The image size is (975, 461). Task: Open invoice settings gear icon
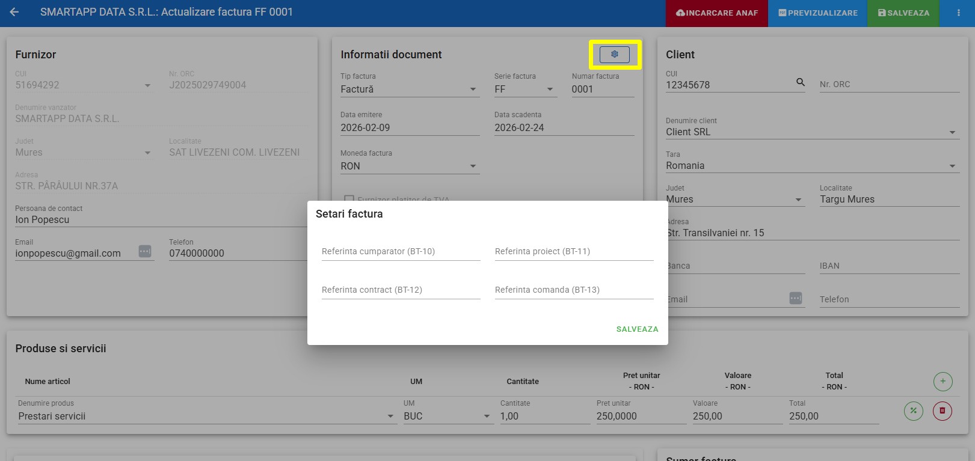(614, 55)
